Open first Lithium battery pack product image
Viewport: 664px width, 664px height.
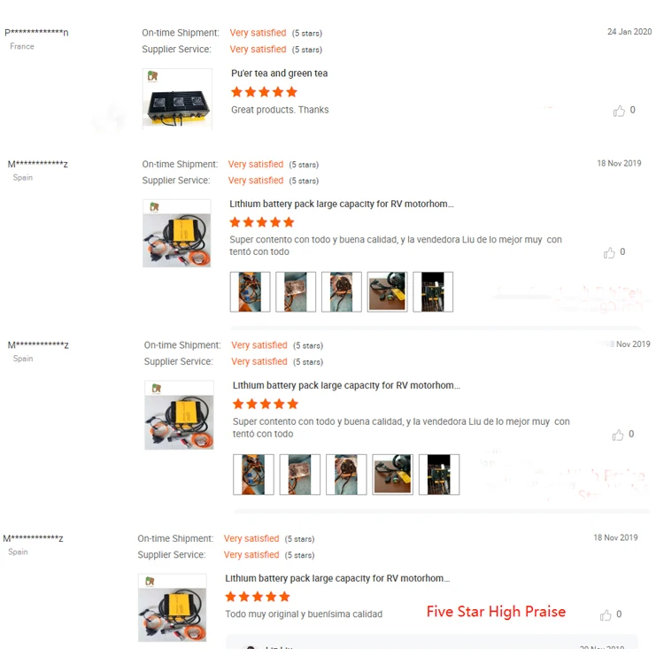pyautogui.click(x=177, y=234)
